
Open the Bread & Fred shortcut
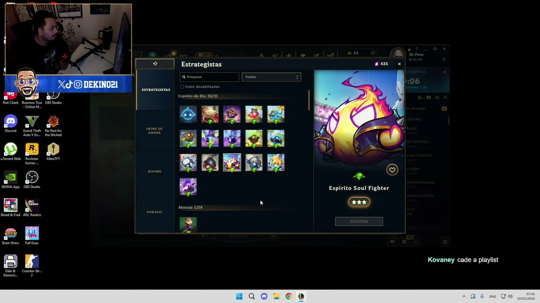(11, 208)
